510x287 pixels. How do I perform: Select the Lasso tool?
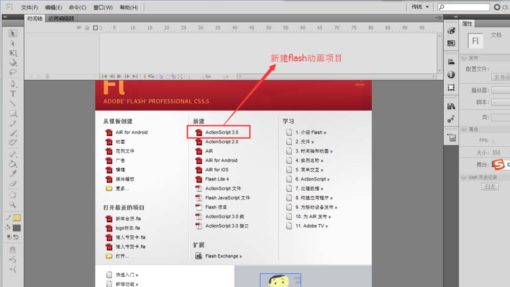pyautogui.click(x=13, y=72)
